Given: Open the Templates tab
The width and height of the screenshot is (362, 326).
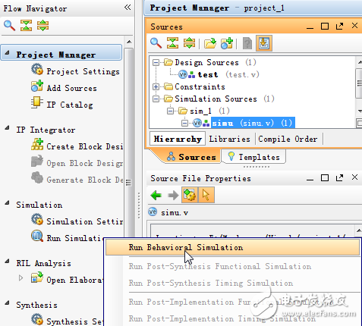Looking at the screenshot, I should click(254, 157).
